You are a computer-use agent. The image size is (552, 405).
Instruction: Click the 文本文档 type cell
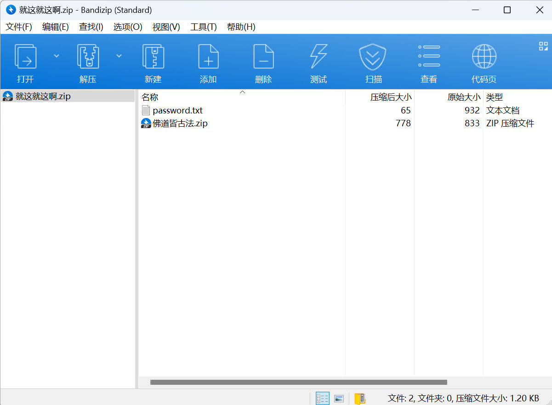503,110
